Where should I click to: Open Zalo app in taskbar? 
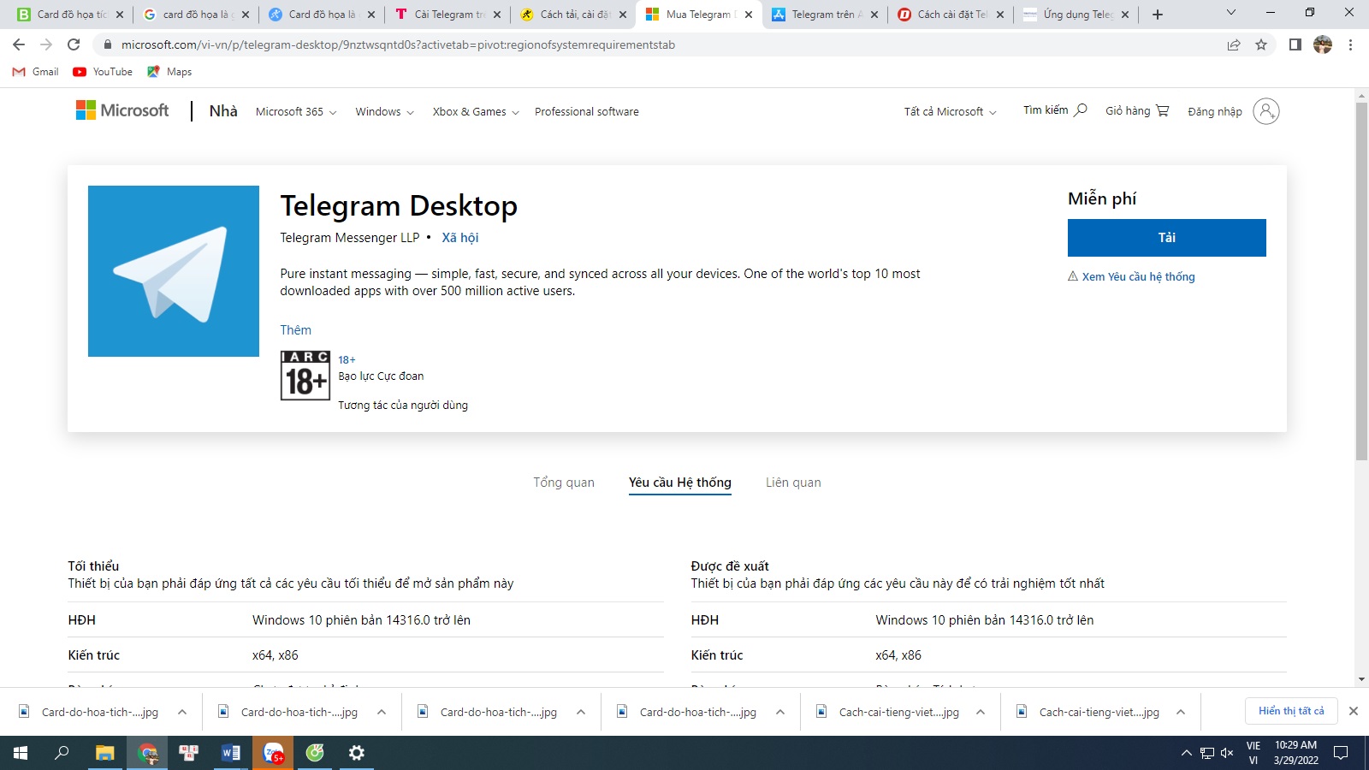[274, 753]
